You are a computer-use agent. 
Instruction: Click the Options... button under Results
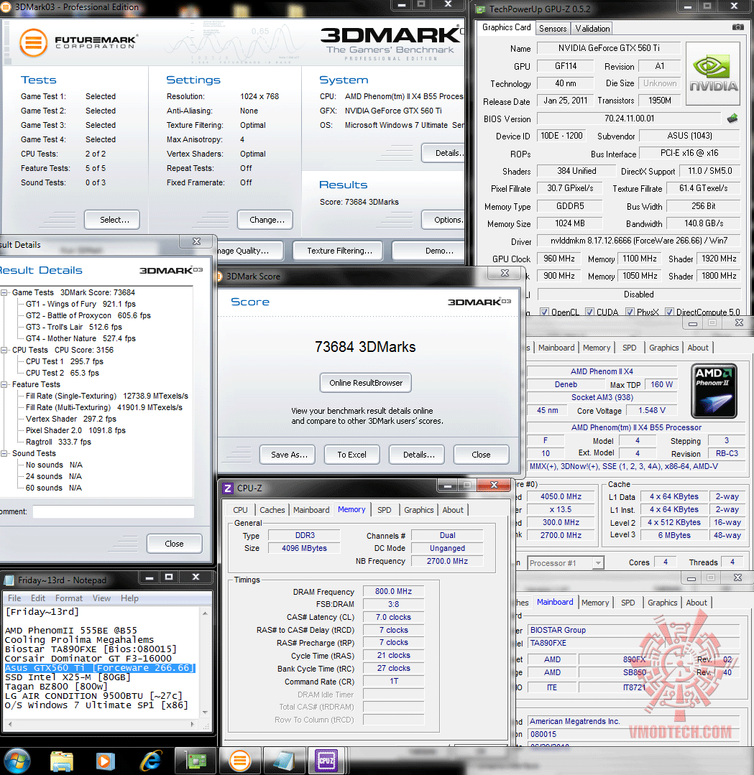[x=443, y=220]
